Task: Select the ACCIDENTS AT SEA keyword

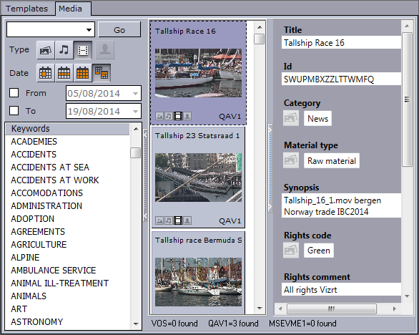Action: 50,167
